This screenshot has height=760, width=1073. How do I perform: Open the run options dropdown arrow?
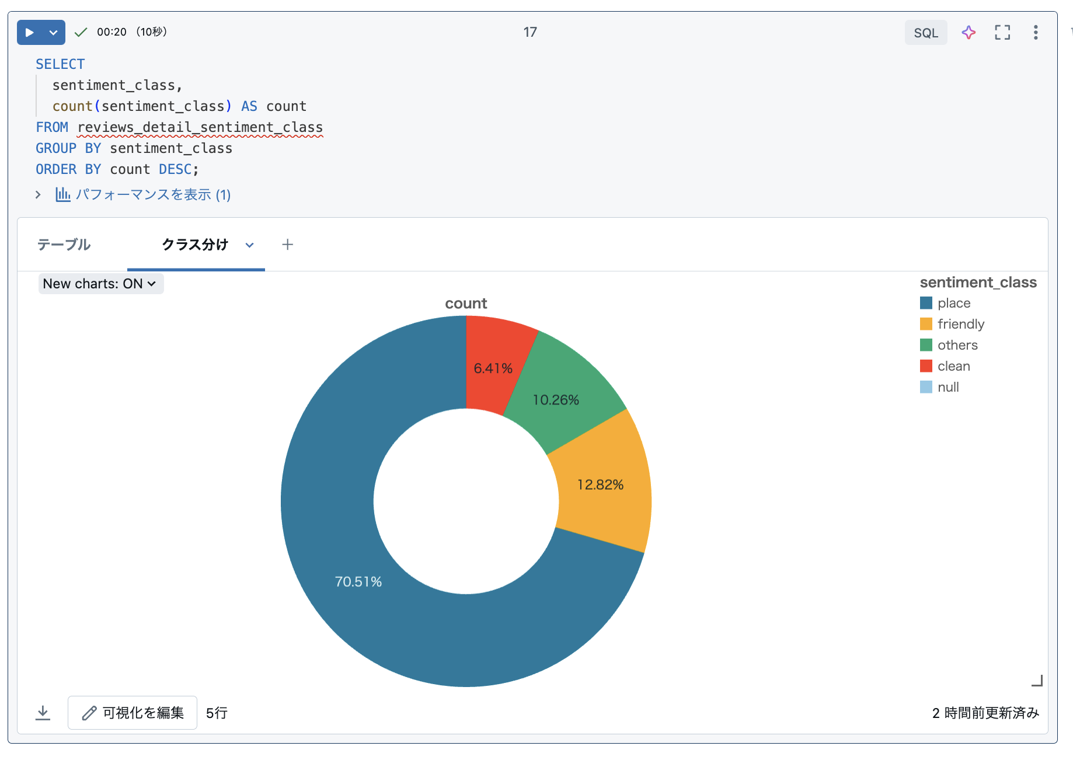[x=54, y=32]
